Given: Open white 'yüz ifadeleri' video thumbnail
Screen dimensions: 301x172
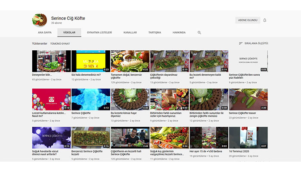Looking at the screenshot, I should 248,61.
